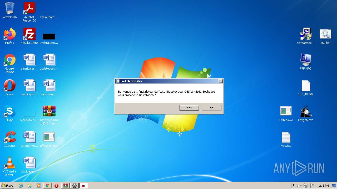Click No to decline the installation
337x189 pixels.
pyautogui.click(x=211, y=108)
